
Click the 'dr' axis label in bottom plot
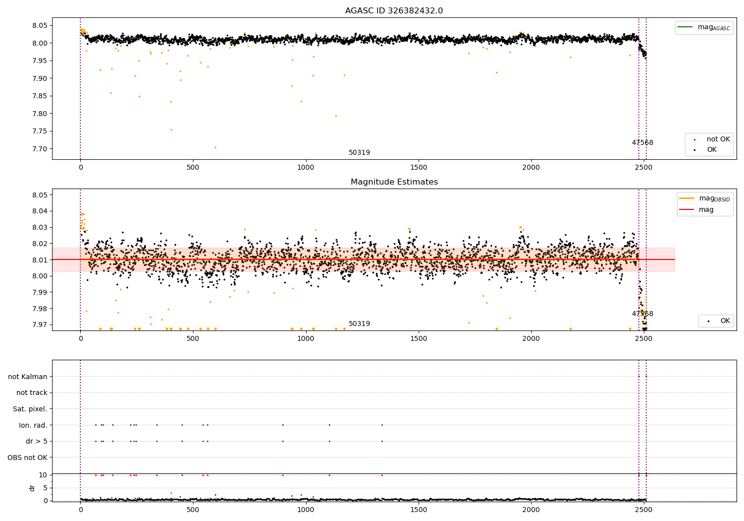(x=32, y=488)
